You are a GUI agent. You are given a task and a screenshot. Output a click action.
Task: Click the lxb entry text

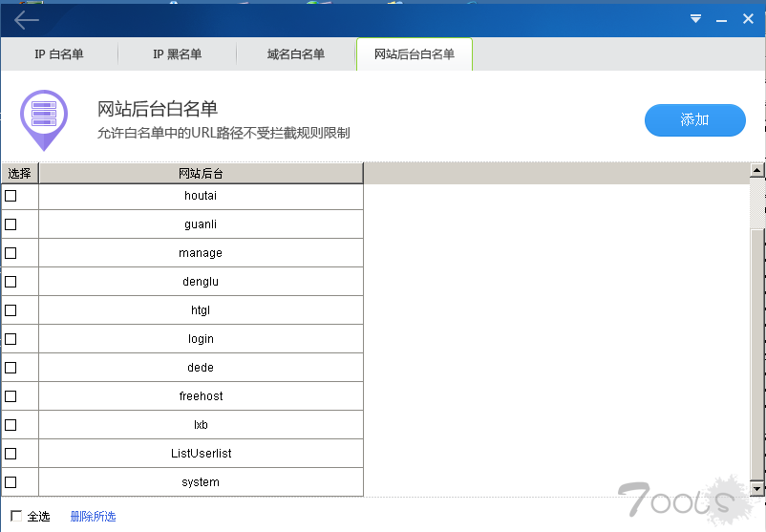(x=201, y=425)
